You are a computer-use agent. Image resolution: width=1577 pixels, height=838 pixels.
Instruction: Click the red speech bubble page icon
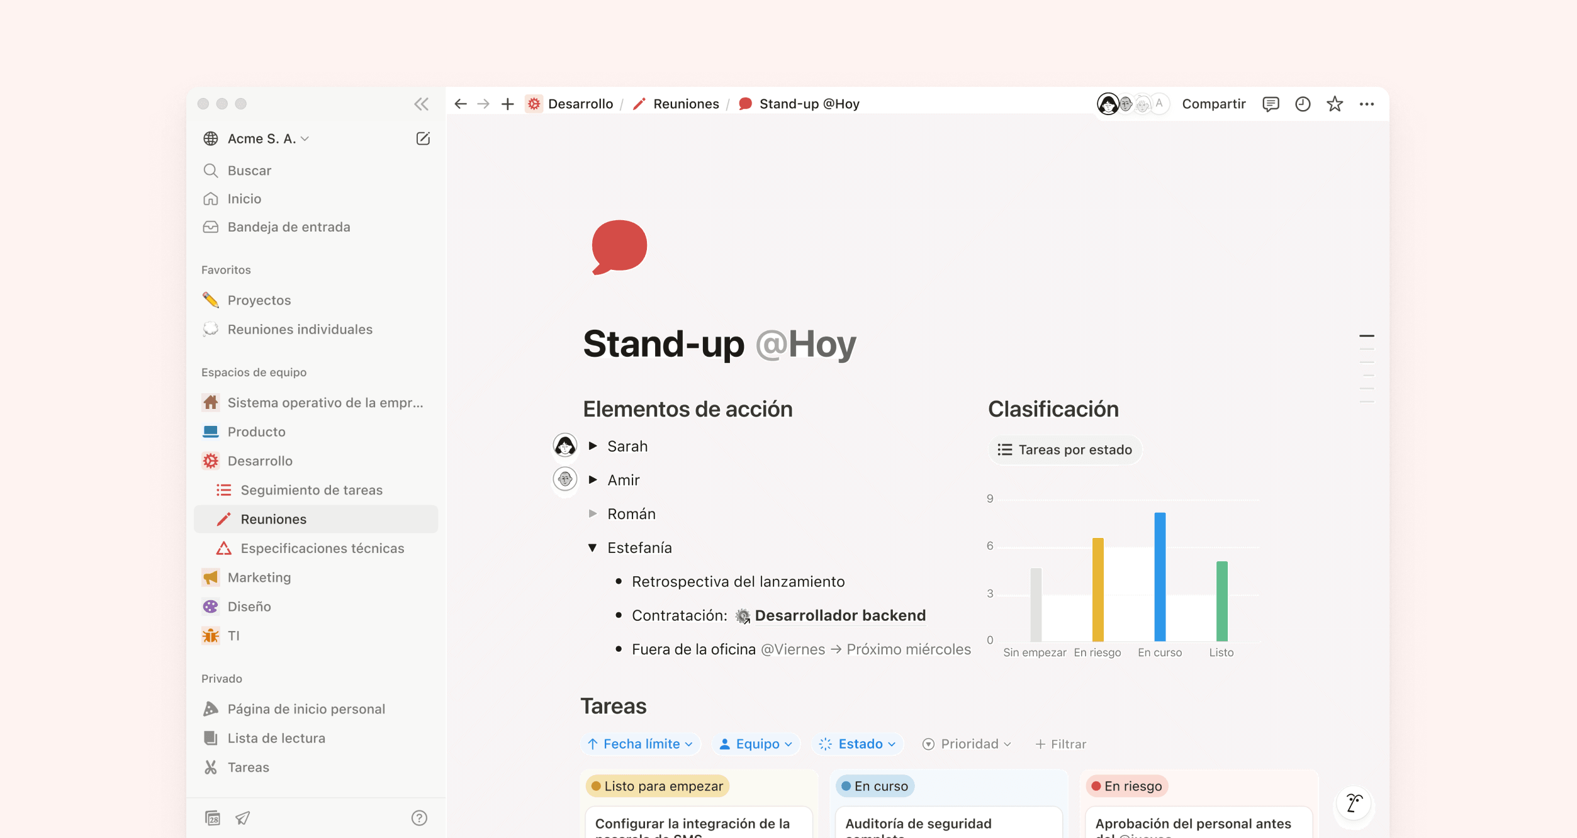point(619,247)
